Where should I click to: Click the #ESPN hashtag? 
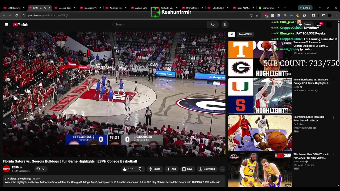pos(36,179)
